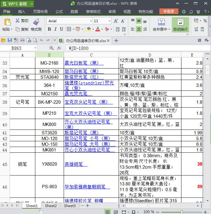Image resolution: width=211 pixels, height=214 pixels.
Task: Decrease font size with A- icon
Action: point(123,21)
